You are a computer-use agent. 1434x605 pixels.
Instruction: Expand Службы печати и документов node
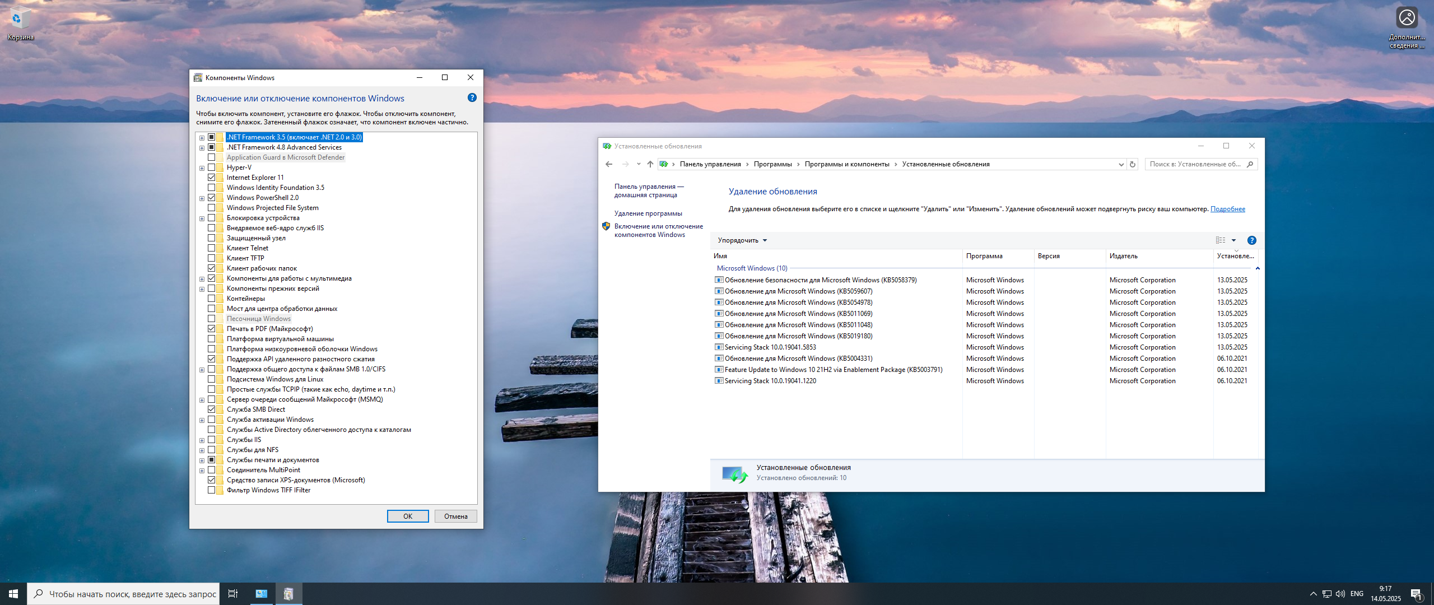point(202,460)
